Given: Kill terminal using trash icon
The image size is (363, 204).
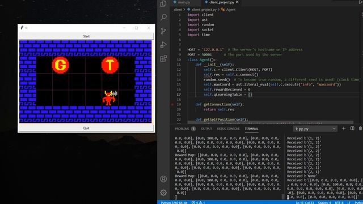Looking at the screenshot, I should pyautogui.click(x=361, y=129).
